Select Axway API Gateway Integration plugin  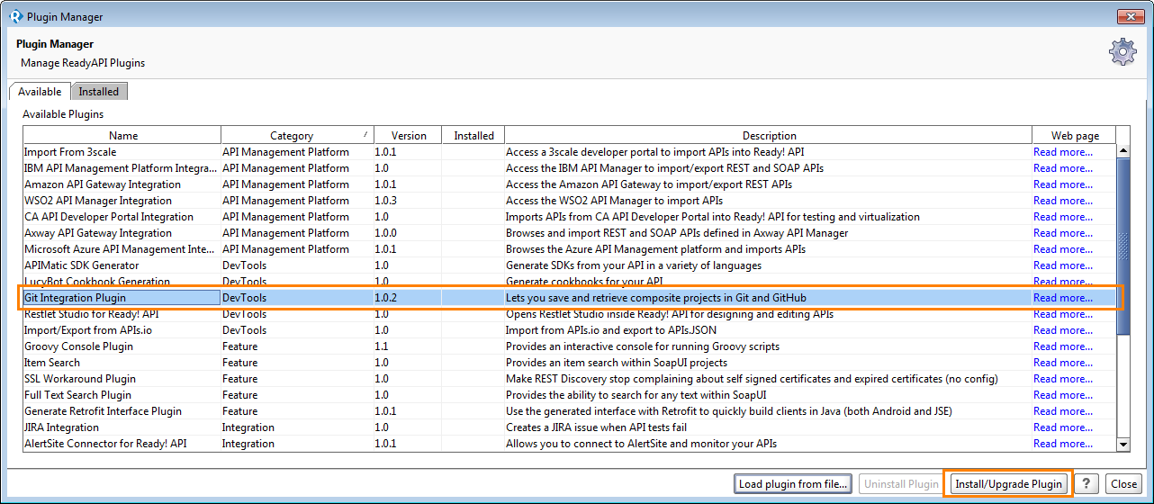[x=570, y=233]
